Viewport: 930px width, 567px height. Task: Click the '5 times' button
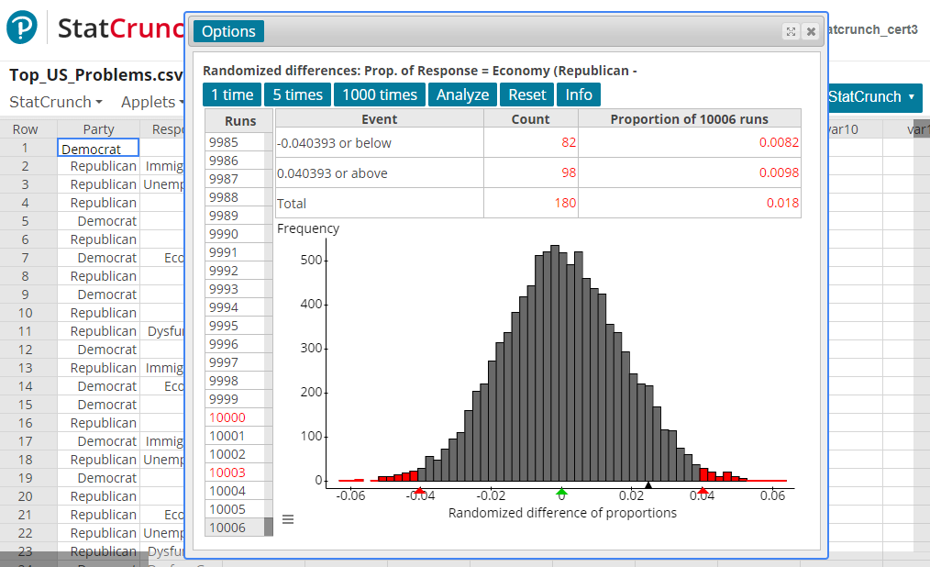point(297,94)
